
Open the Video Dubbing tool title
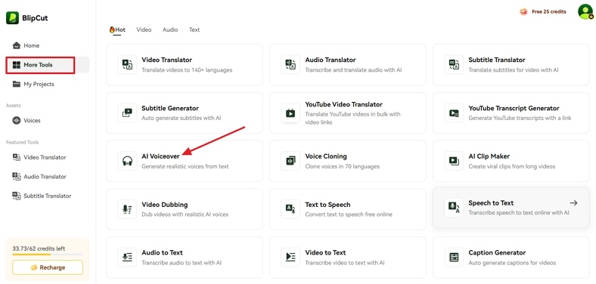(165, 205)
